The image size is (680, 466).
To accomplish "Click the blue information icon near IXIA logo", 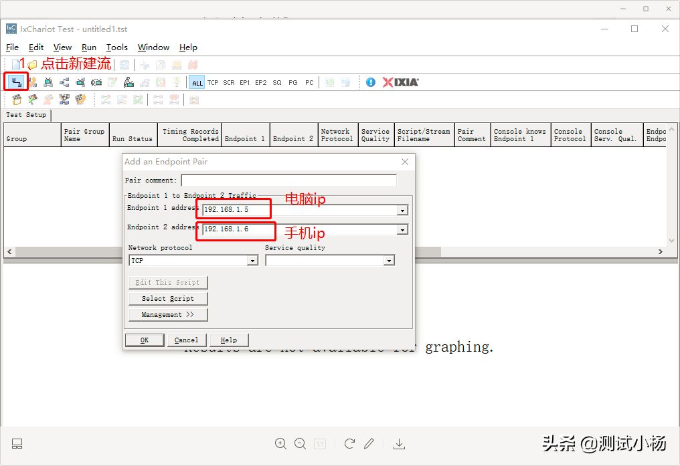I will (x=371, y=82).
